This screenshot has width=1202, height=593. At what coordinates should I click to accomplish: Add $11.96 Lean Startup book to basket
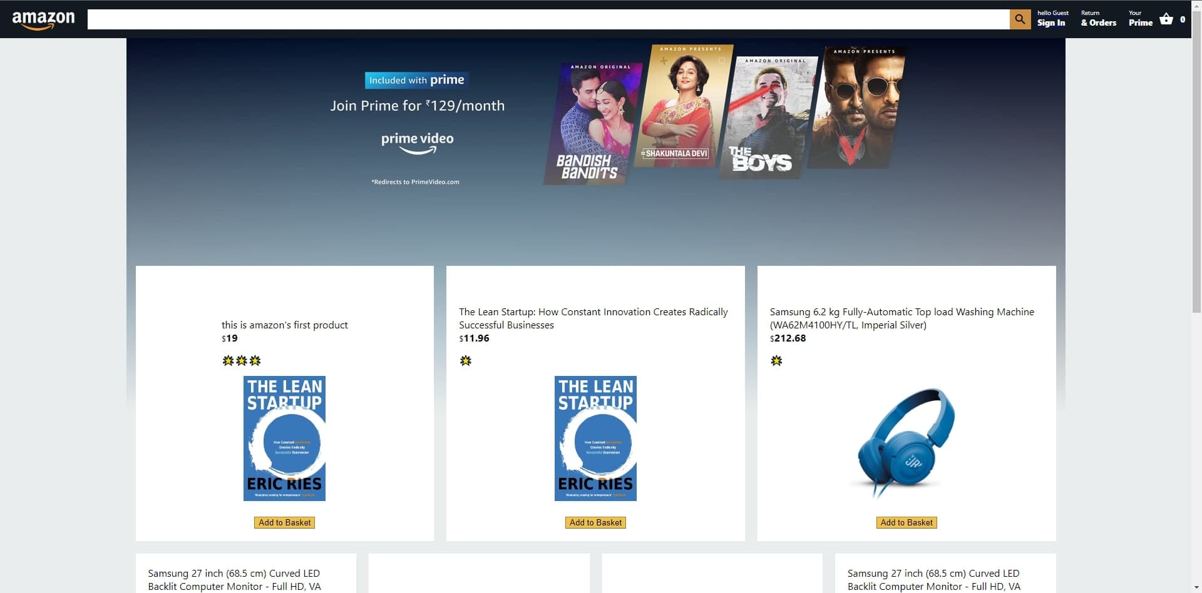pos(595,523)
